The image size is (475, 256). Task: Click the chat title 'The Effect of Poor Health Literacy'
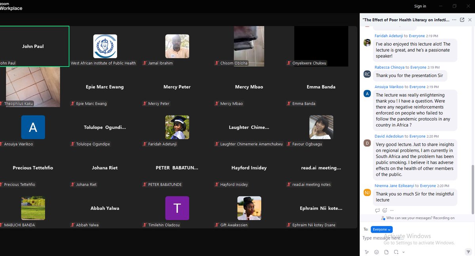[x=406, y=20]
